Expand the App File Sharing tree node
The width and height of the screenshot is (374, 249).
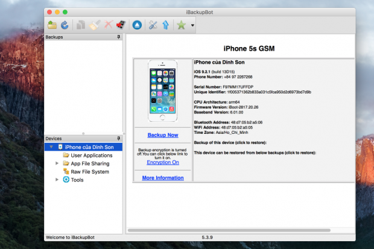(x=57, y=163)
